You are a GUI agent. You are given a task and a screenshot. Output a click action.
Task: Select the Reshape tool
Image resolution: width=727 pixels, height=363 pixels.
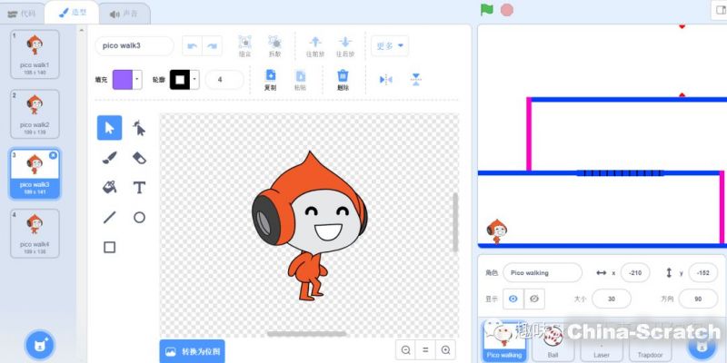click(x=139, y=128)
